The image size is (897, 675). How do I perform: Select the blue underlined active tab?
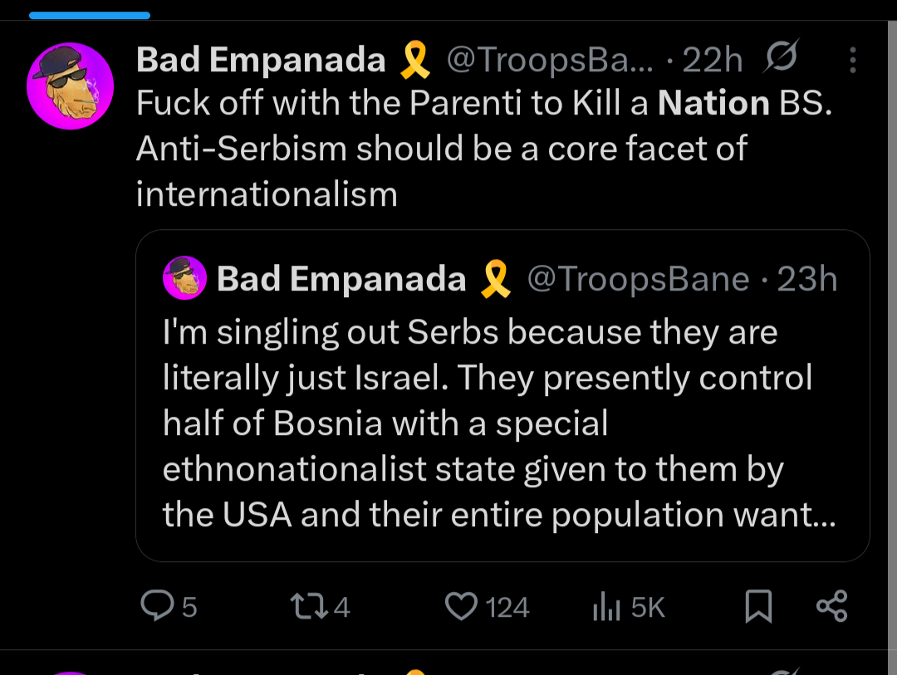[89, 15]
